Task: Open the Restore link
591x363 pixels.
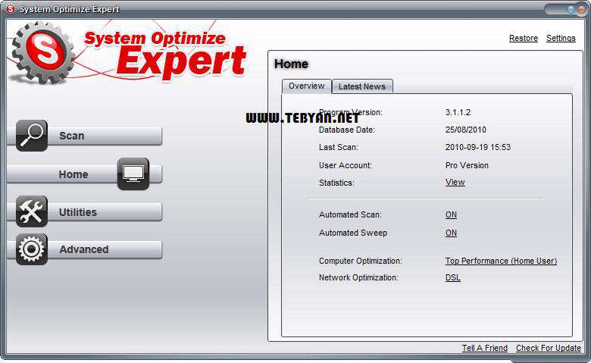Action: point(523,38)
